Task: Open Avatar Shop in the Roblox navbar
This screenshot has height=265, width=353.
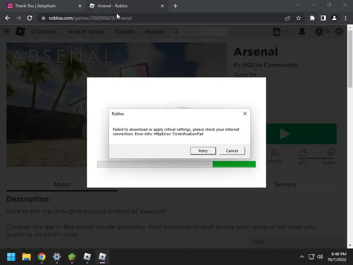Action: coord(86,31)
